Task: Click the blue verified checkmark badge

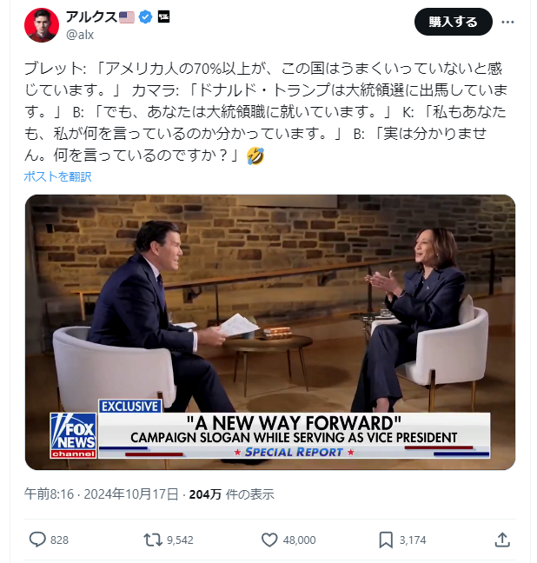Action: click(x=145, y=17)
